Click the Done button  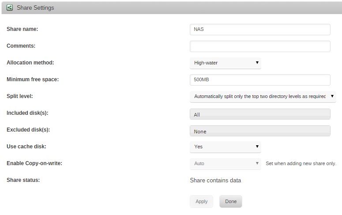231,201
